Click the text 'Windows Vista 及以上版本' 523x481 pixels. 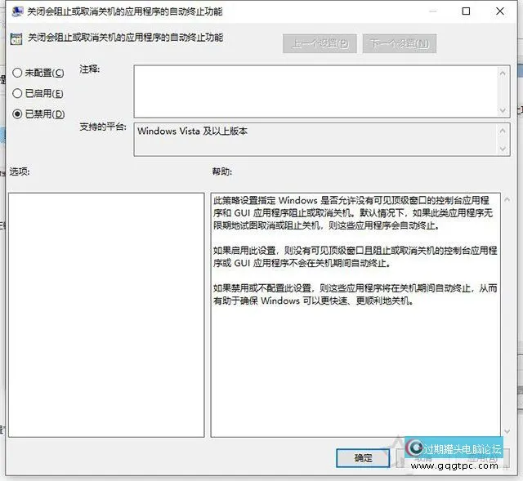pos(193,131)
